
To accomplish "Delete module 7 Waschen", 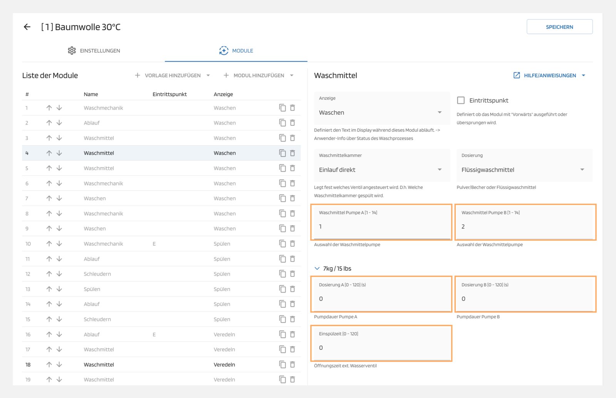I will point(293,198).
